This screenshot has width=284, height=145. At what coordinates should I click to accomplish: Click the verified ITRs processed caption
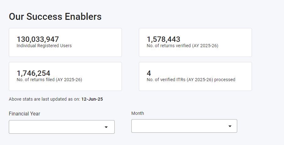191,80
